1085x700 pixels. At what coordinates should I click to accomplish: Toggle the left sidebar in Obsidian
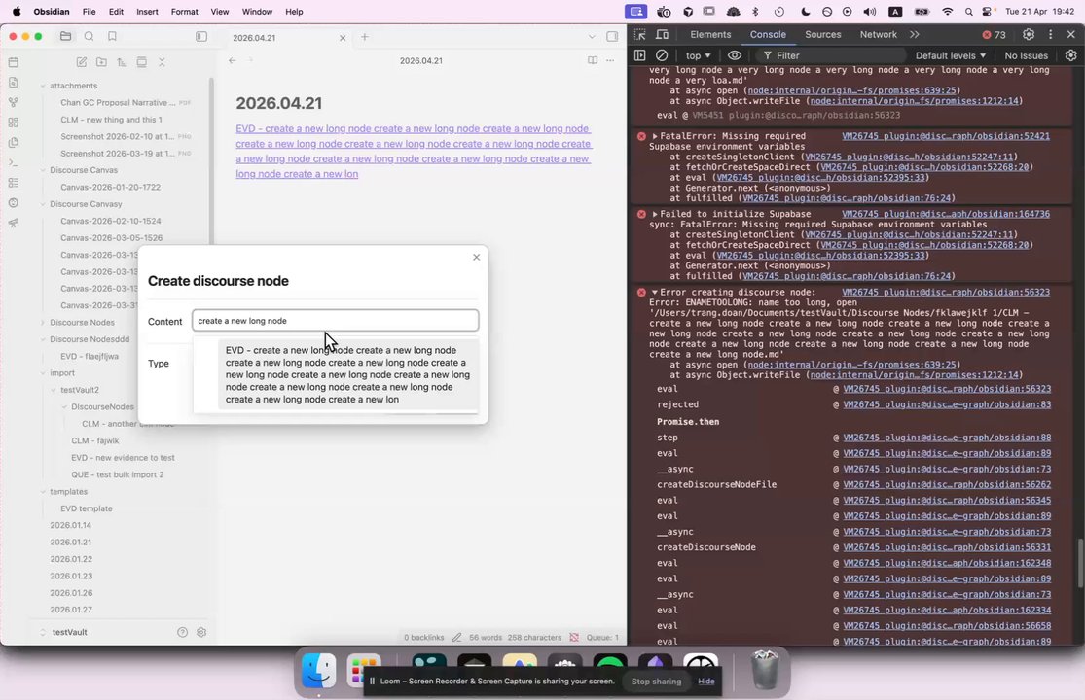coord(201,37)
